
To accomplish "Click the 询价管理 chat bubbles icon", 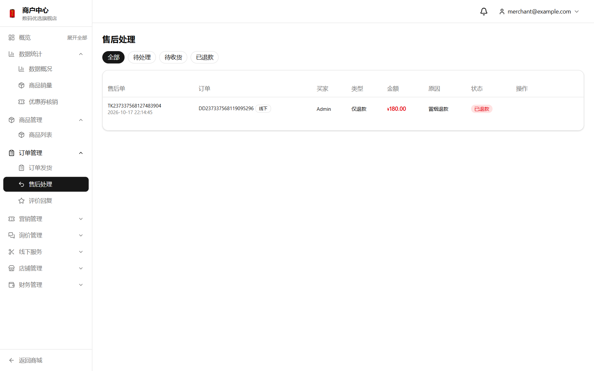I will [x=12, y=235].
